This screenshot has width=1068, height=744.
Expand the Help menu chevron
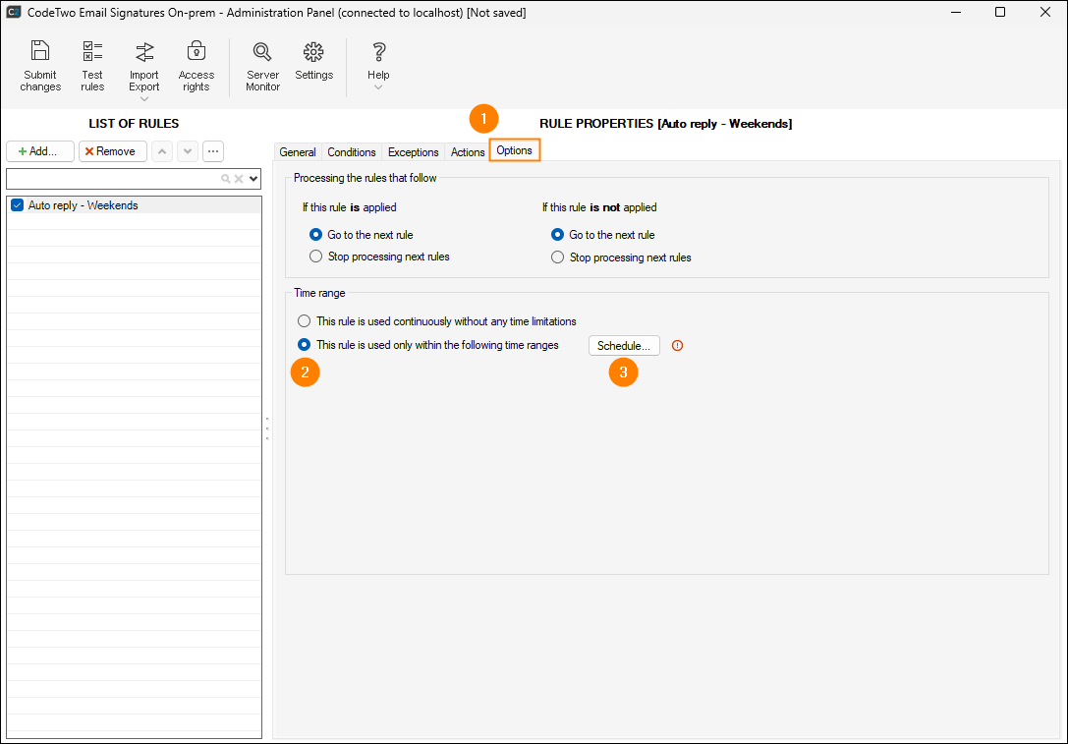(378, 87)
